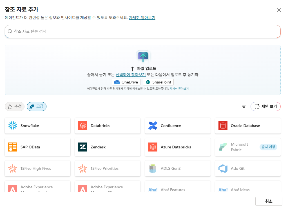Select the Oracle Database card label

coord(245,126)
